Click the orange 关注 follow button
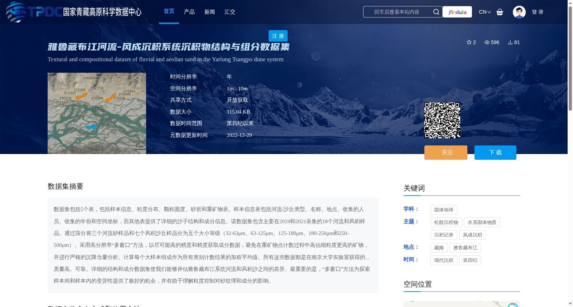The height and width of the screenshot is (307, 573). pyautogui.click(x=446, y=153)
